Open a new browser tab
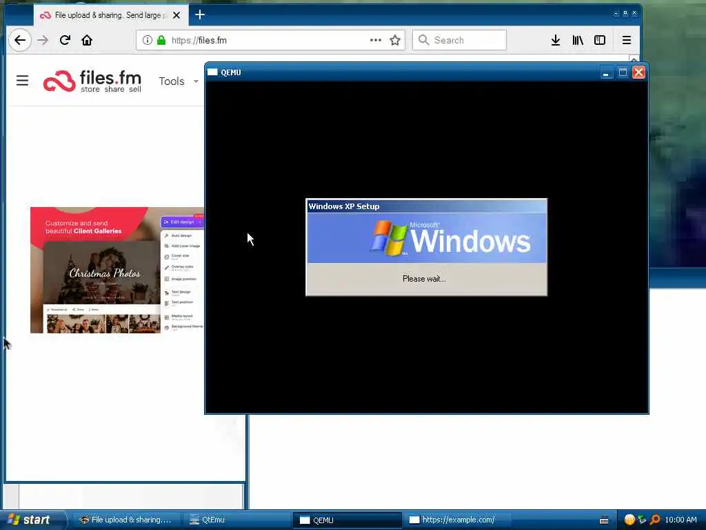706x530 pixels. click(200, 15)
